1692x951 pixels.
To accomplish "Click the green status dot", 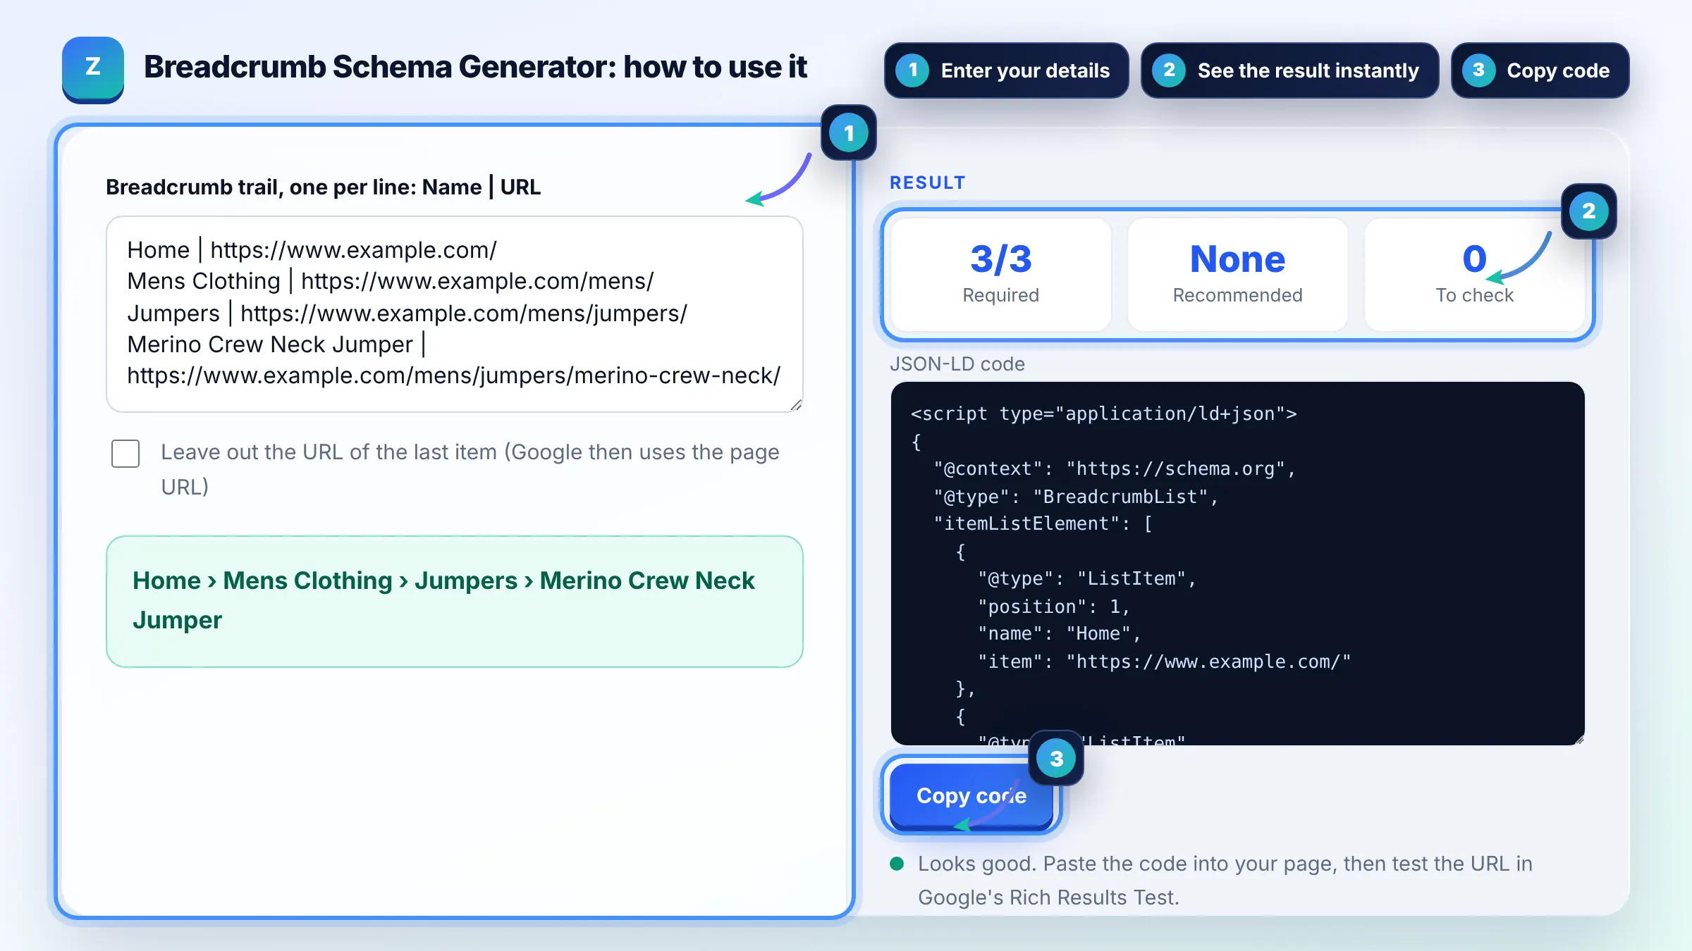I will tap(897, 864).
